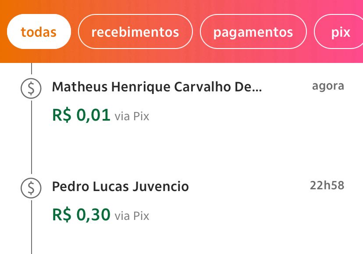The height and width of the screenshot is (254, 363).
Task: Click timeline line above Matheus's dollar icon
Action: [x=32, y=69]
